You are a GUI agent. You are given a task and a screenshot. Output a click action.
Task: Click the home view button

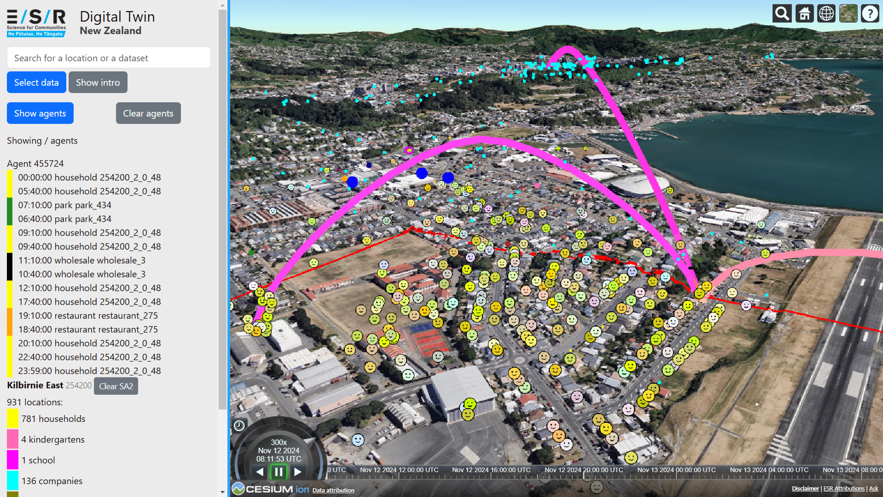tap(804, 14)
